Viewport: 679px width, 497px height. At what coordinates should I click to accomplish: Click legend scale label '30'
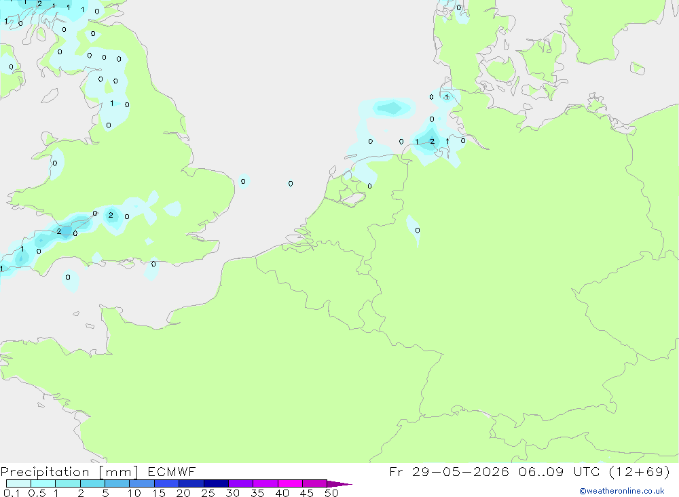pos(233,493)
